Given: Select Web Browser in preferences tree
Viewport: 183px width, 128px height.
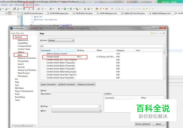Looking at the screenshot, I should click(x=24, y=73).
